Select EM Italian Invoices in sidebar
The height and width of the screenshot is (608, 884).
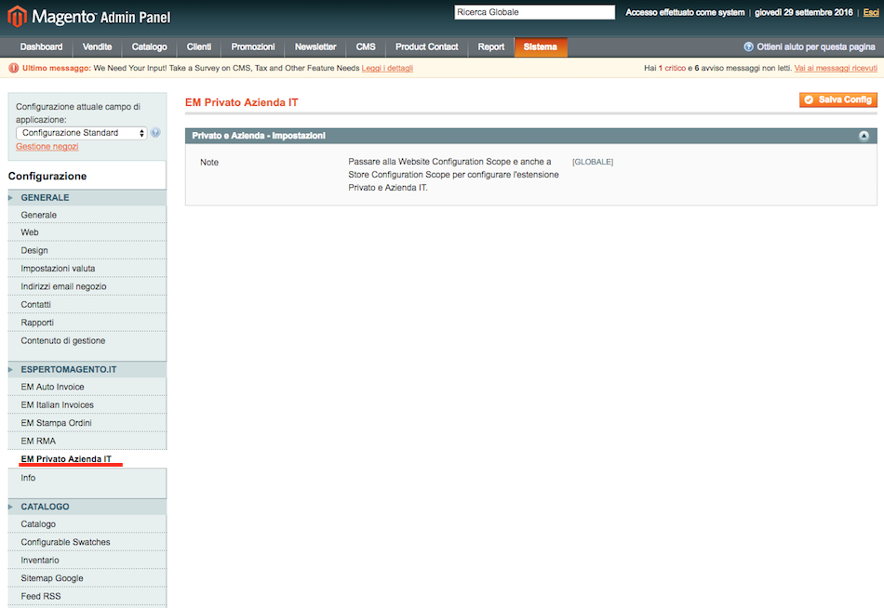[x=87, y=405]
